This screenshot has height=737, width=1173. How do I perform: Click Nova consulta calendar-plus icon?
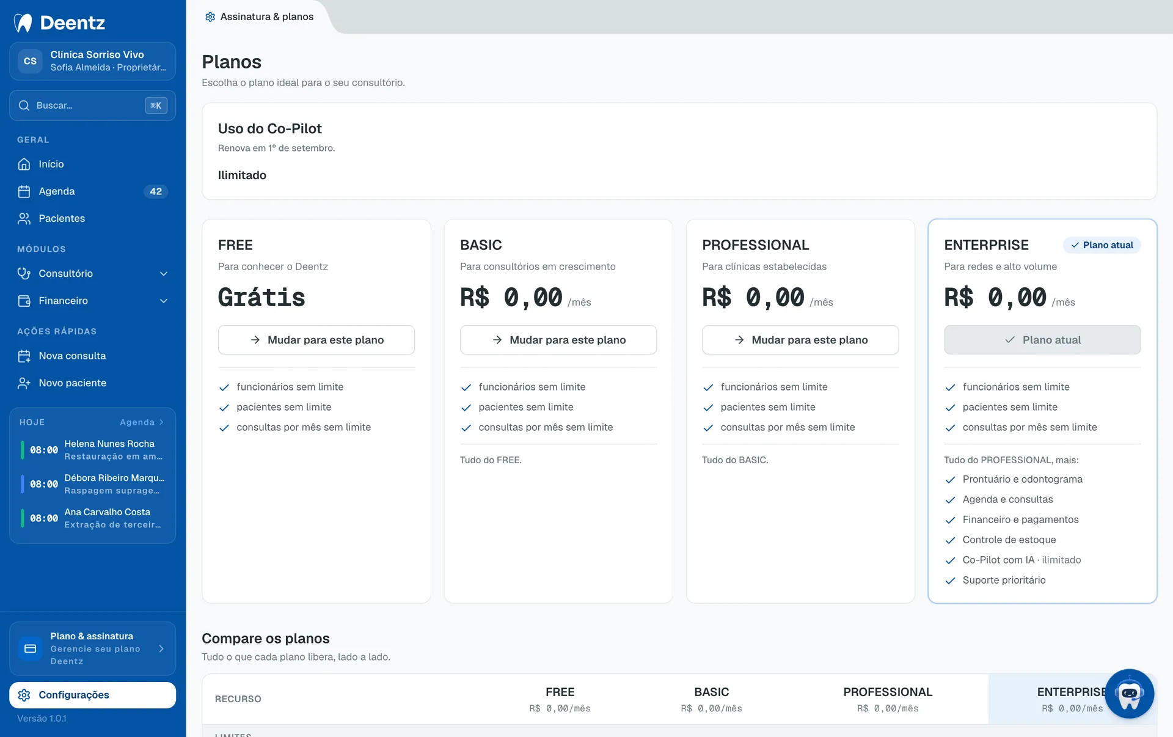(x=24, y=356)
